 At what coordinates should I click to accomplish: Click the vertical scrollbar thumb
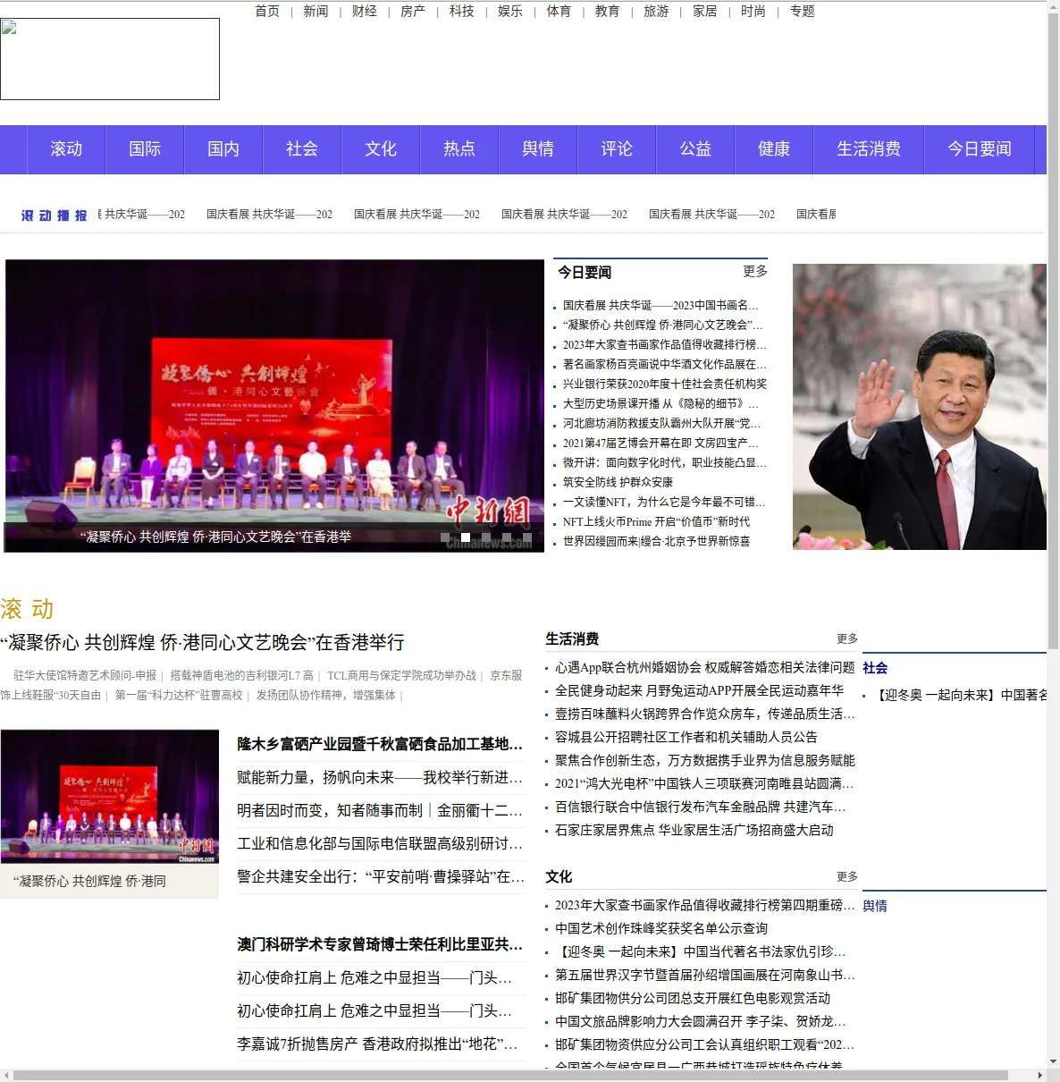[1053, 331]
